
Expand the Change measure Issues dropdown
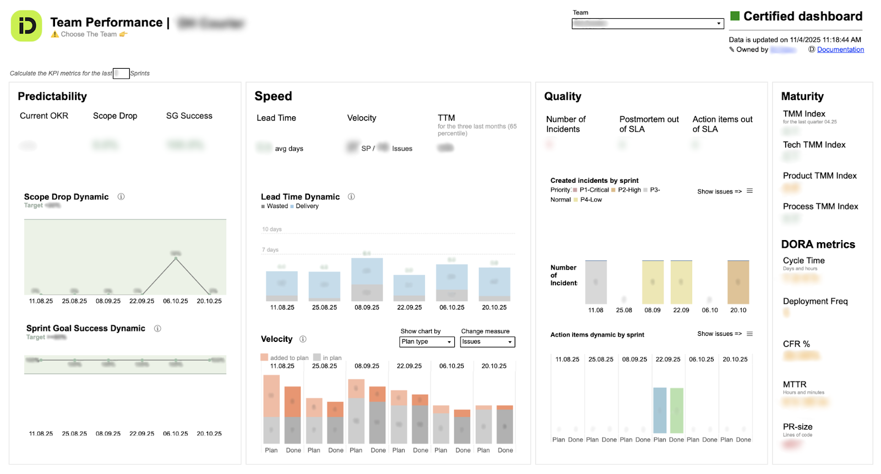click(487, 342)
